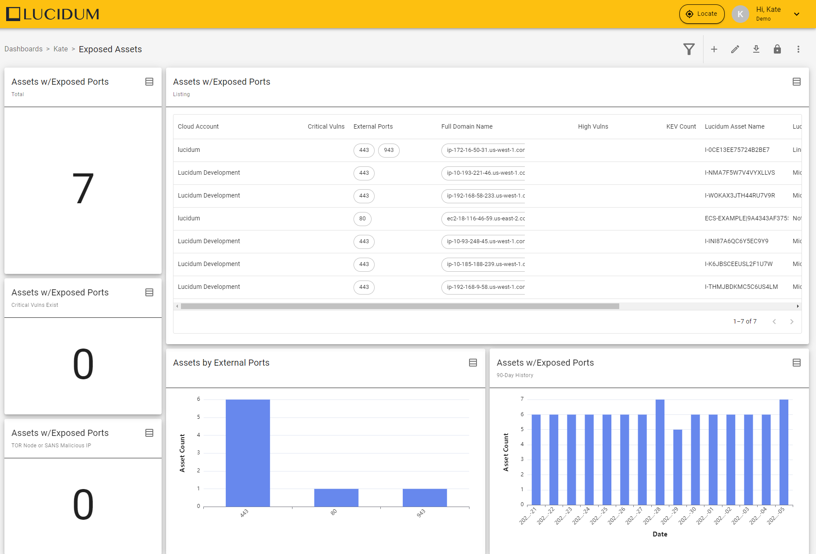Select domain chip ip-10-185-188-239.us-west-1
The height and width of the screenshot is (554, 816).
point(483,264)
